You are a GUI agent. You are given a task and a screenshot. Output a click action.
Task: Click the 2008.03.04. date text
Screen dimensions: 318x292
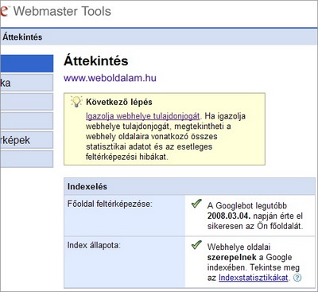229,216
